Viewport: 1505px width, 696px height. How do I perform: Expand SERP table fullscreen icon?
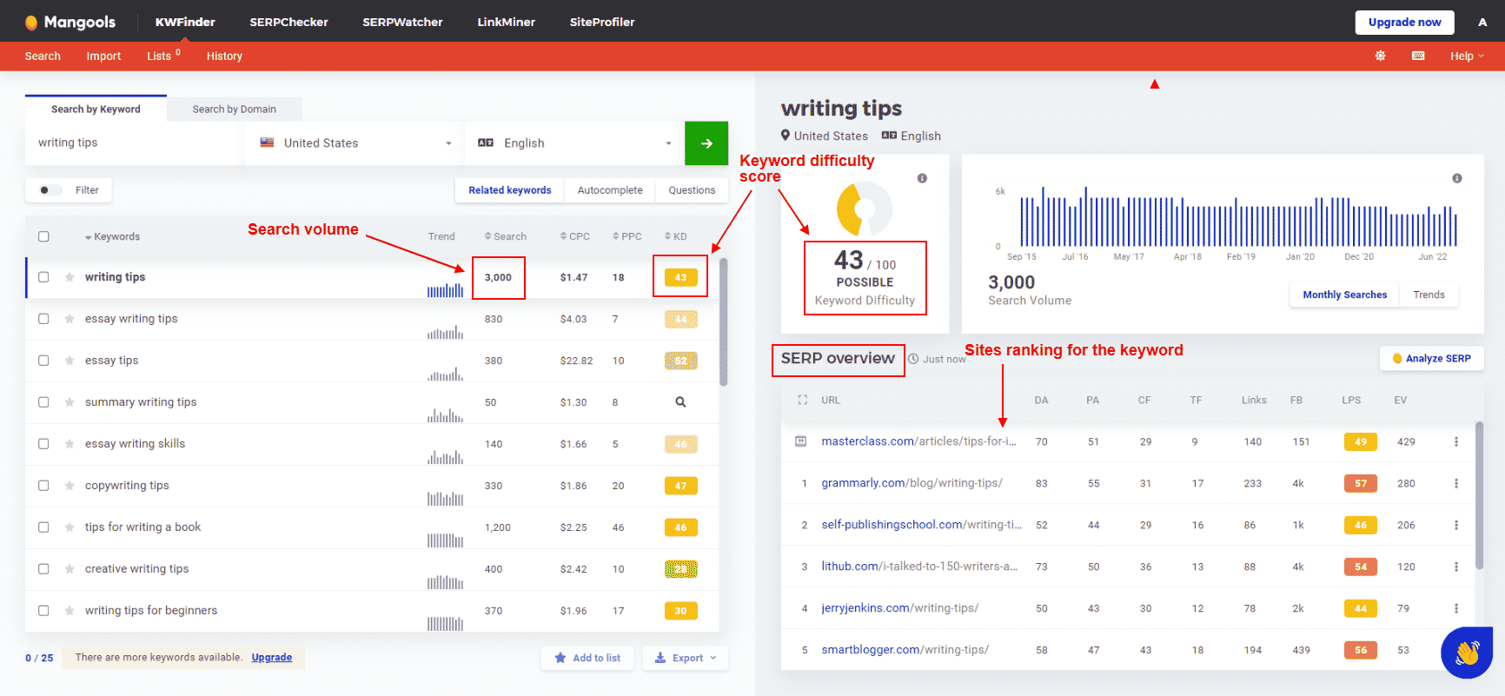[x=803, y=400]
